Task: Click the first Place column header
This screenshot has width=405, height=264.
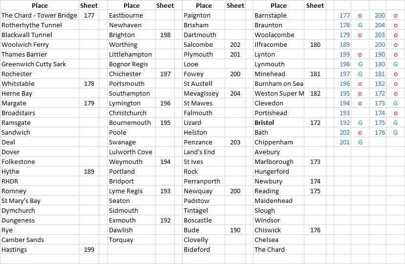Action: [x=40, y=5]
